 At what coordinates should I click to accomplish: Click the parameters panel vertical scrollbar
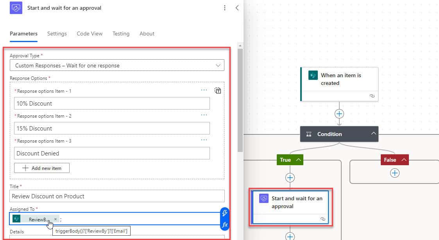240,101
